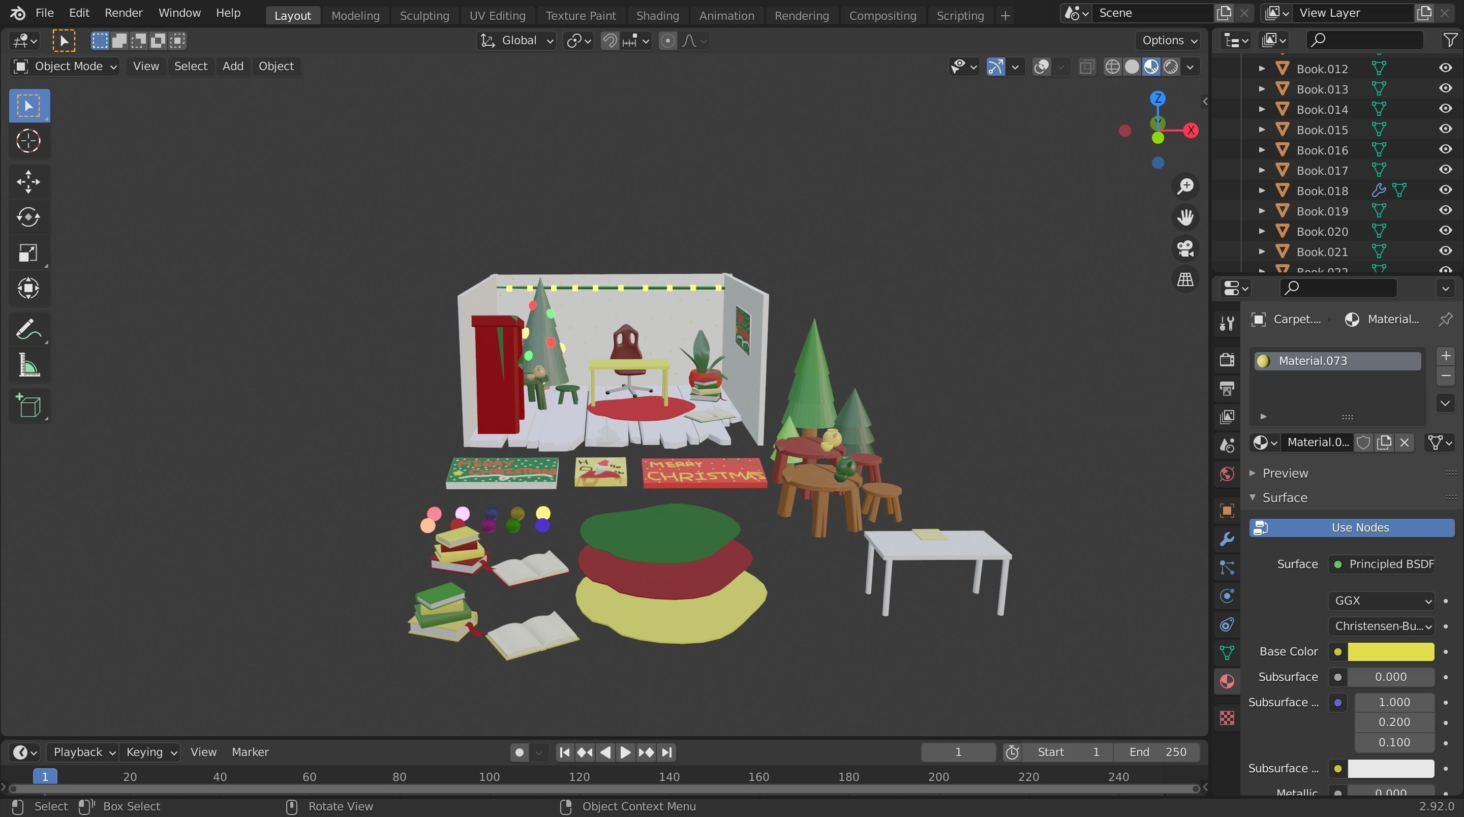The width and height of the screenshot is (1464, 817).
Task: Open the Object Data properties tab
Action: [1227, 653]
